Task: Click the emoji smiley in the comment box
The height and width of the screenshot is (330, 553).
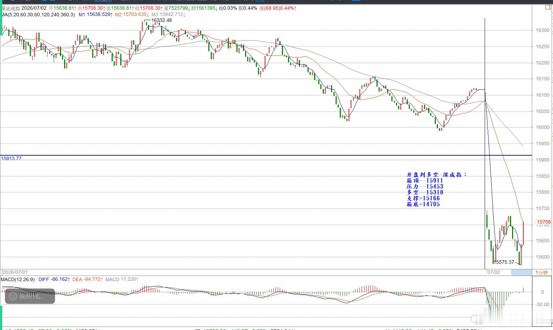Action: 12,296
